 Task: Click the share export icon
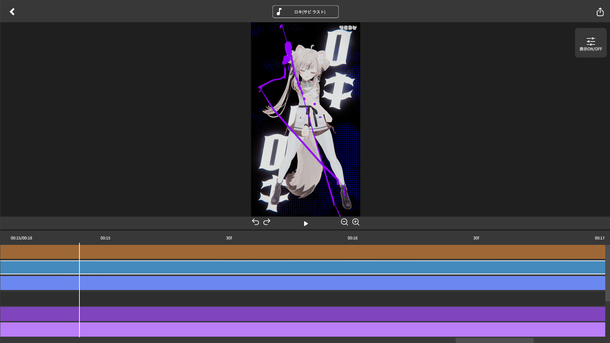(600, 12)
